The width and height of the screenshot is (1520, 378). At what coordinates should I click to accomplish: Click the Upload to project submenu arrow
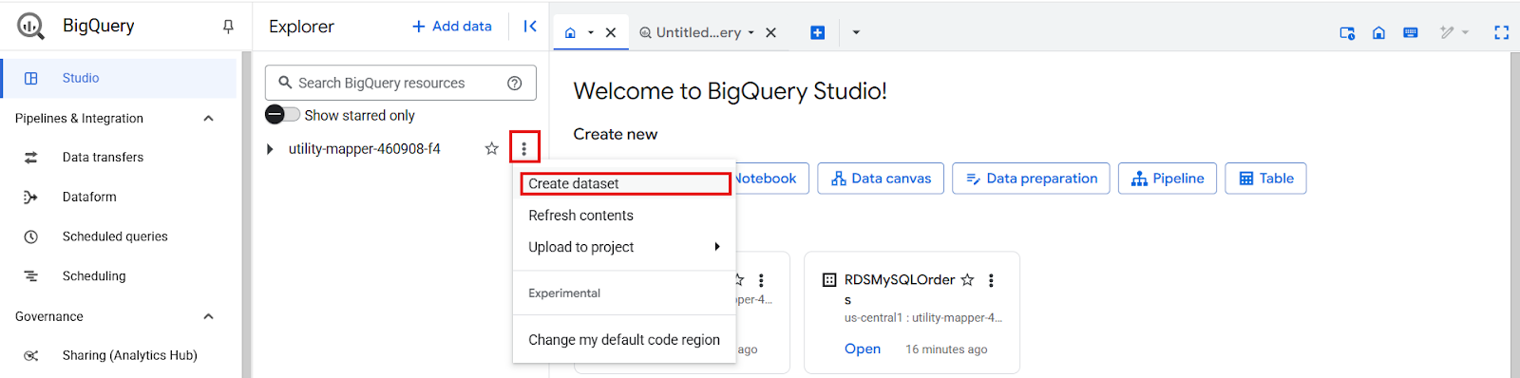[717, 247]
